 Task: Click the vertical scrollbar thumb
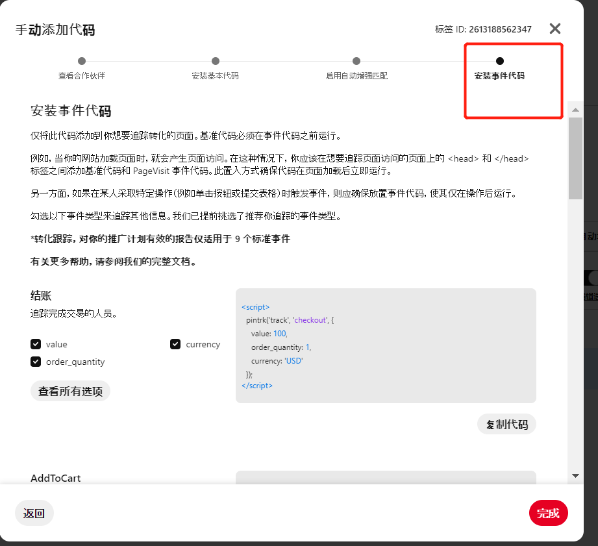(575, 158)
